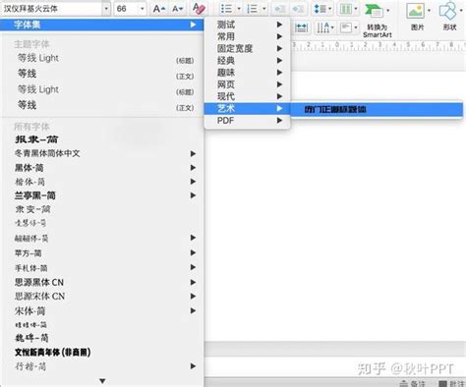
Task: Open the 常用 font collection submenu
Action: (x=247, y=36)
